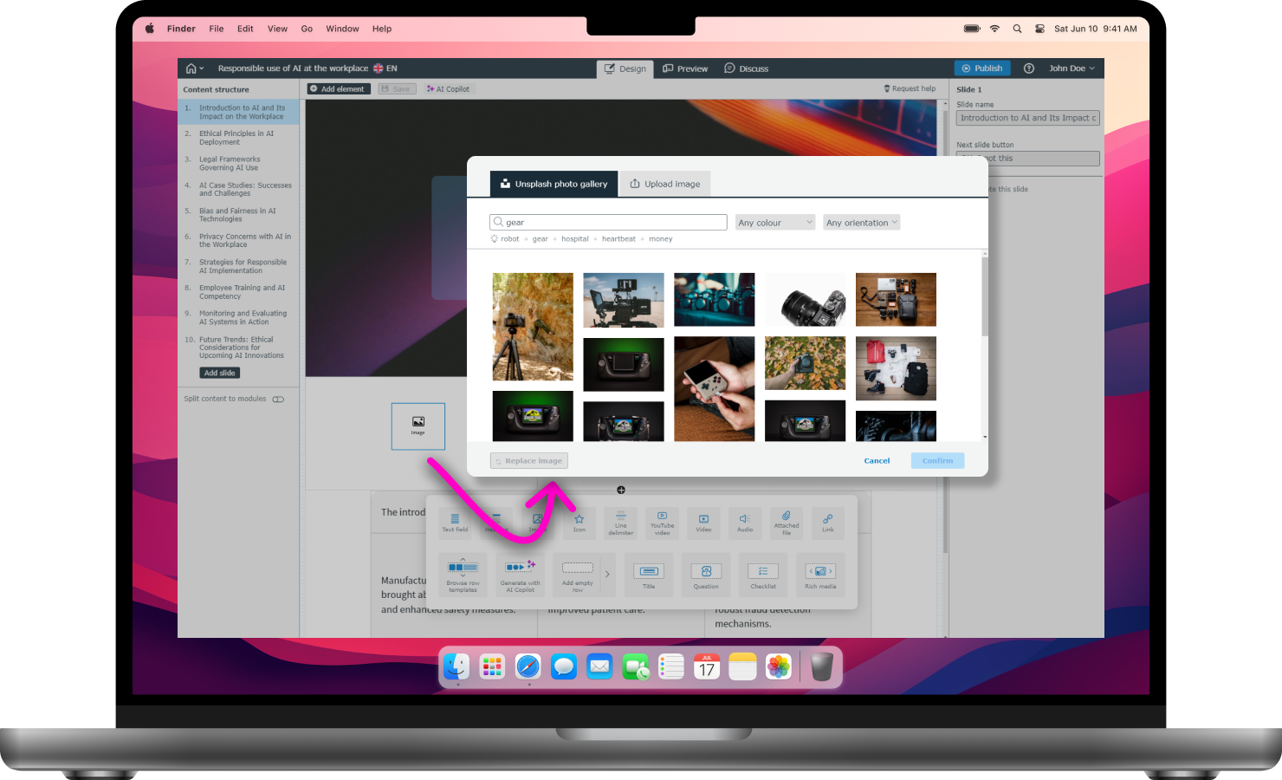Select the camera lens on white photo
Viewport: 1282px width, 780px height.
click(805, 300)
